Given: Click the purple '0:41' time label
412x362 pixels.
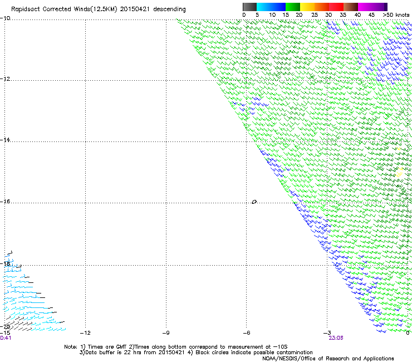Looking at the screenshot, I should click(6, 338).
